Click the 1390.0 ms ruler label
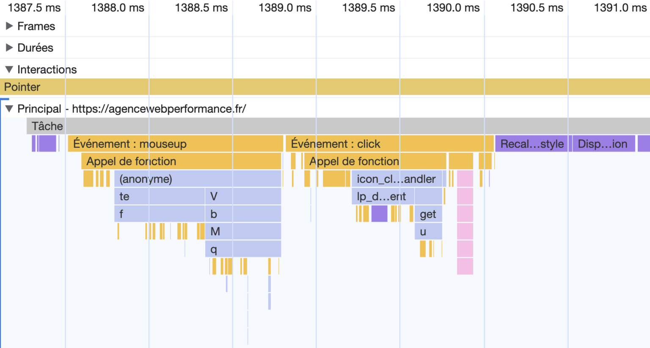650x348 pixels. click(453, 8)
